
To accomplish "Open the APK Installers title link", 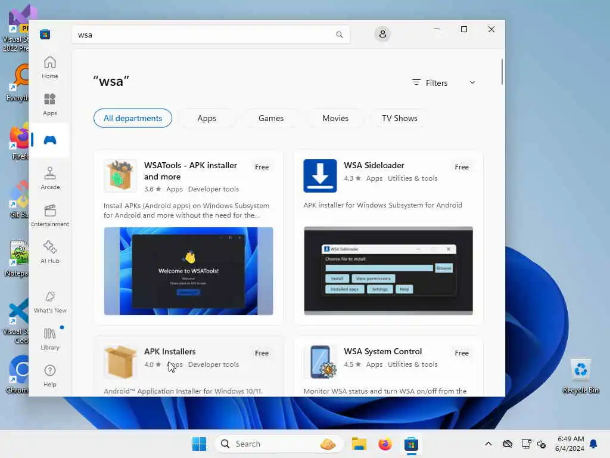I will click(x=170, y=351).
